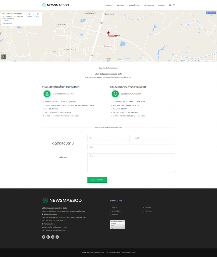Open footer link ติดต่อเรา
Screen dimensions: 217x257
(115, 215)
